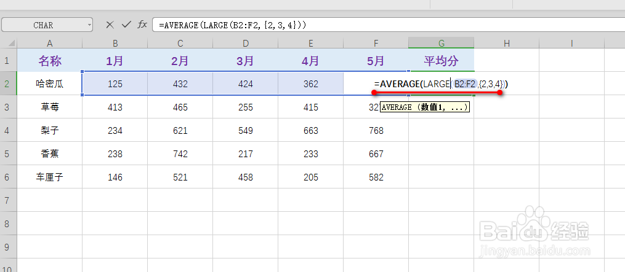
Task: Click the 5月 header cell
Action: pos(376,60)
